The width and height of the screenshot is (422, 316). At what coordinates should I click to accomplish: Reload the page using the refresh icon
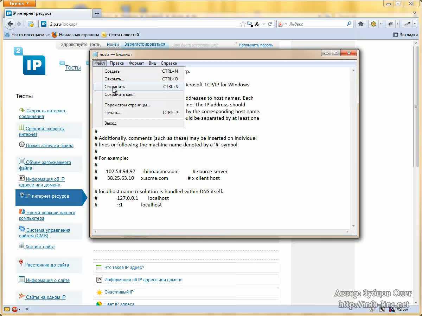tap(270, 24)
